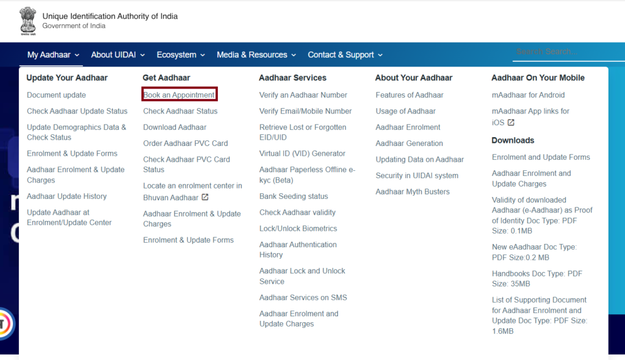Screen dimensions: 625x360
Task: Click the Aadhaar On Your Mobile heading
Action: pos(538,77)
